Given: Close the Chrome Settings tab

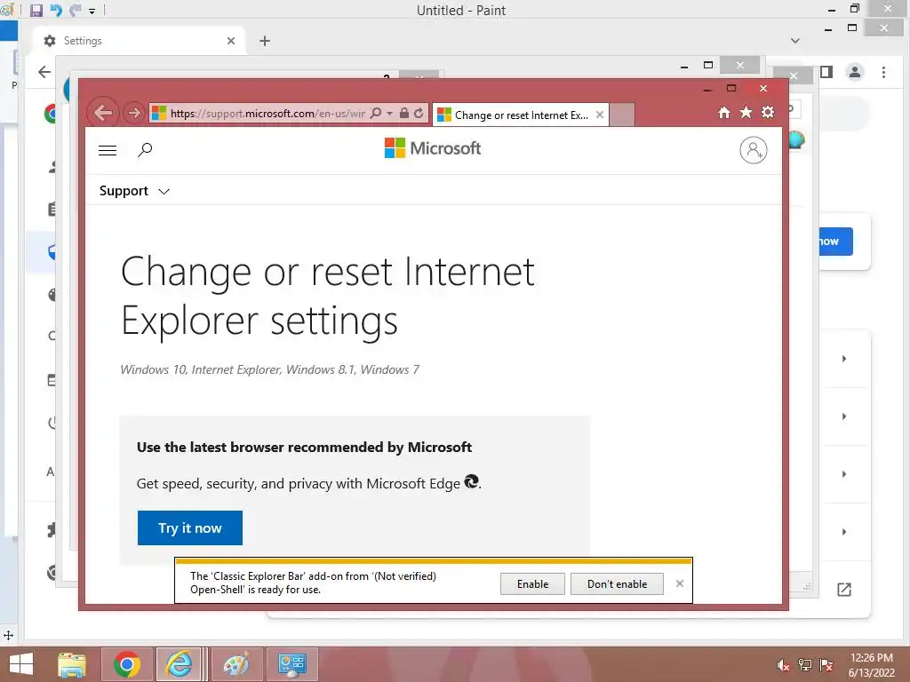Looking at the screenshot, I should coord(231,41).
